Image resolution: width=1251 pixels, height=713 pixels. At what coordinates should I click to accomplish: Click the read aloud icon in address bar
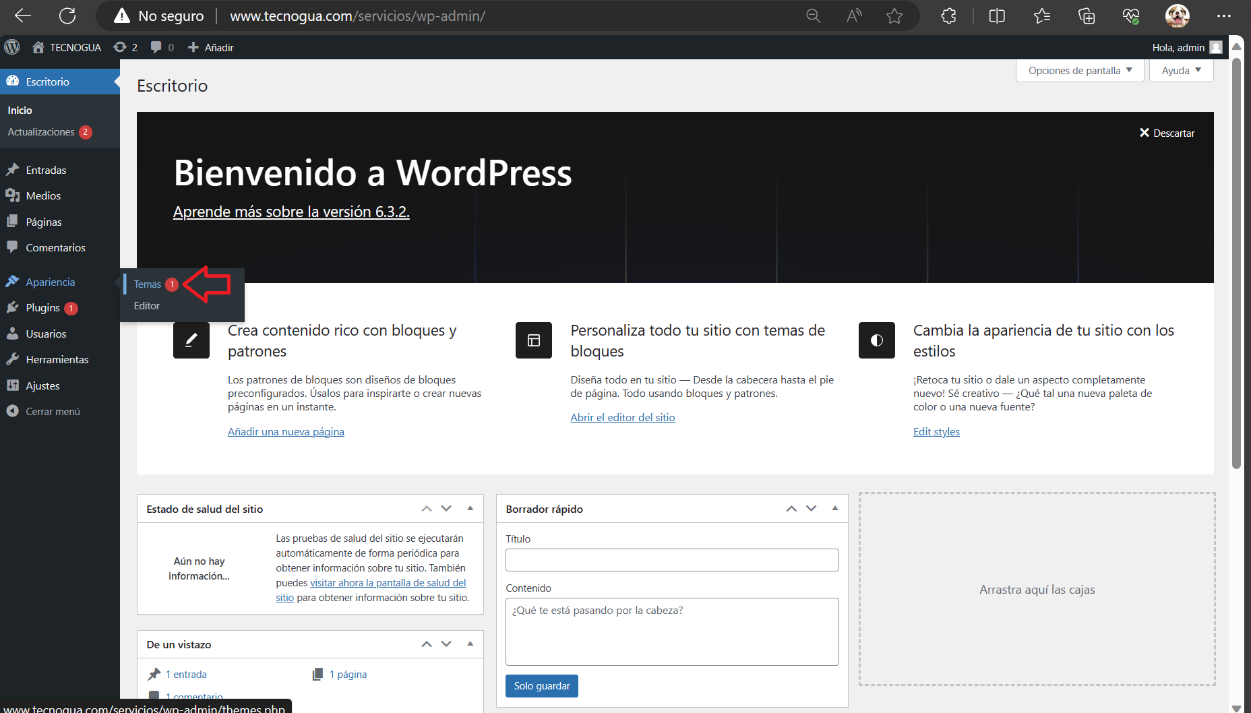pyautogui.click(x=854, y=16)
